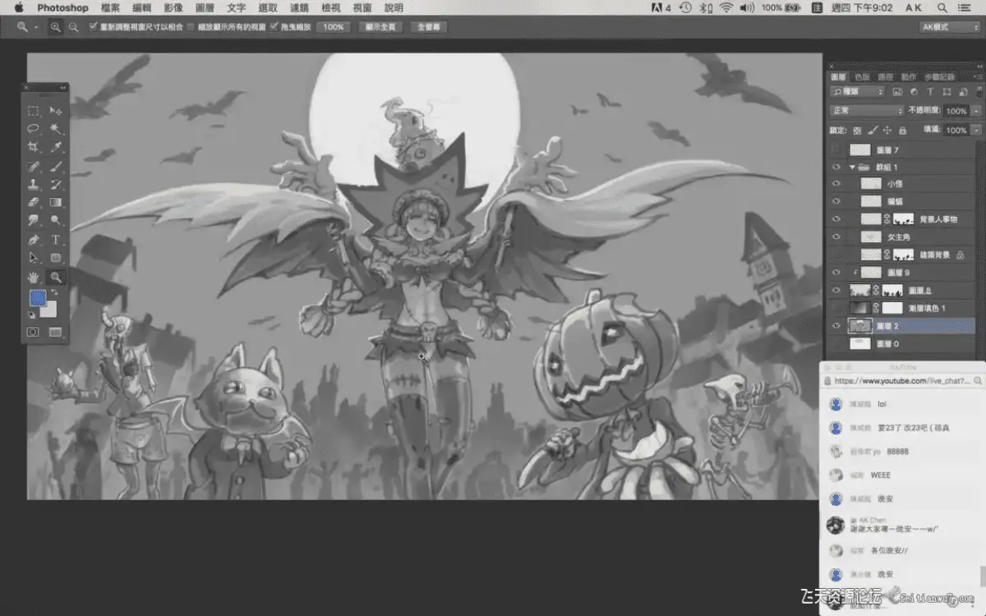The image size is (986, 616).
Task: Hide the 蝙蝠 layer
Action: (836, 201)
